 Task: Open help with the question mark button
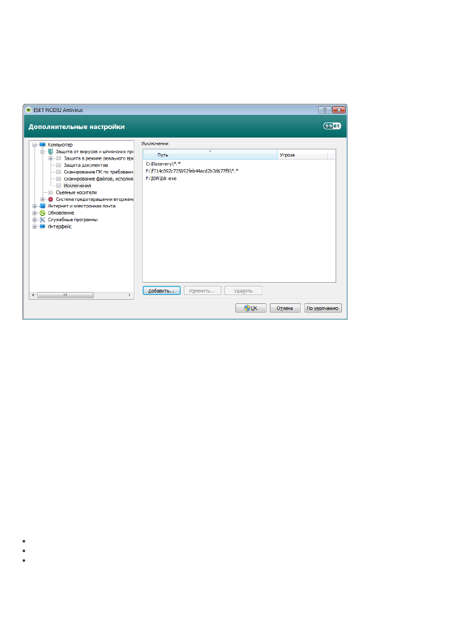pyautogui.click(x=324, y=110)
